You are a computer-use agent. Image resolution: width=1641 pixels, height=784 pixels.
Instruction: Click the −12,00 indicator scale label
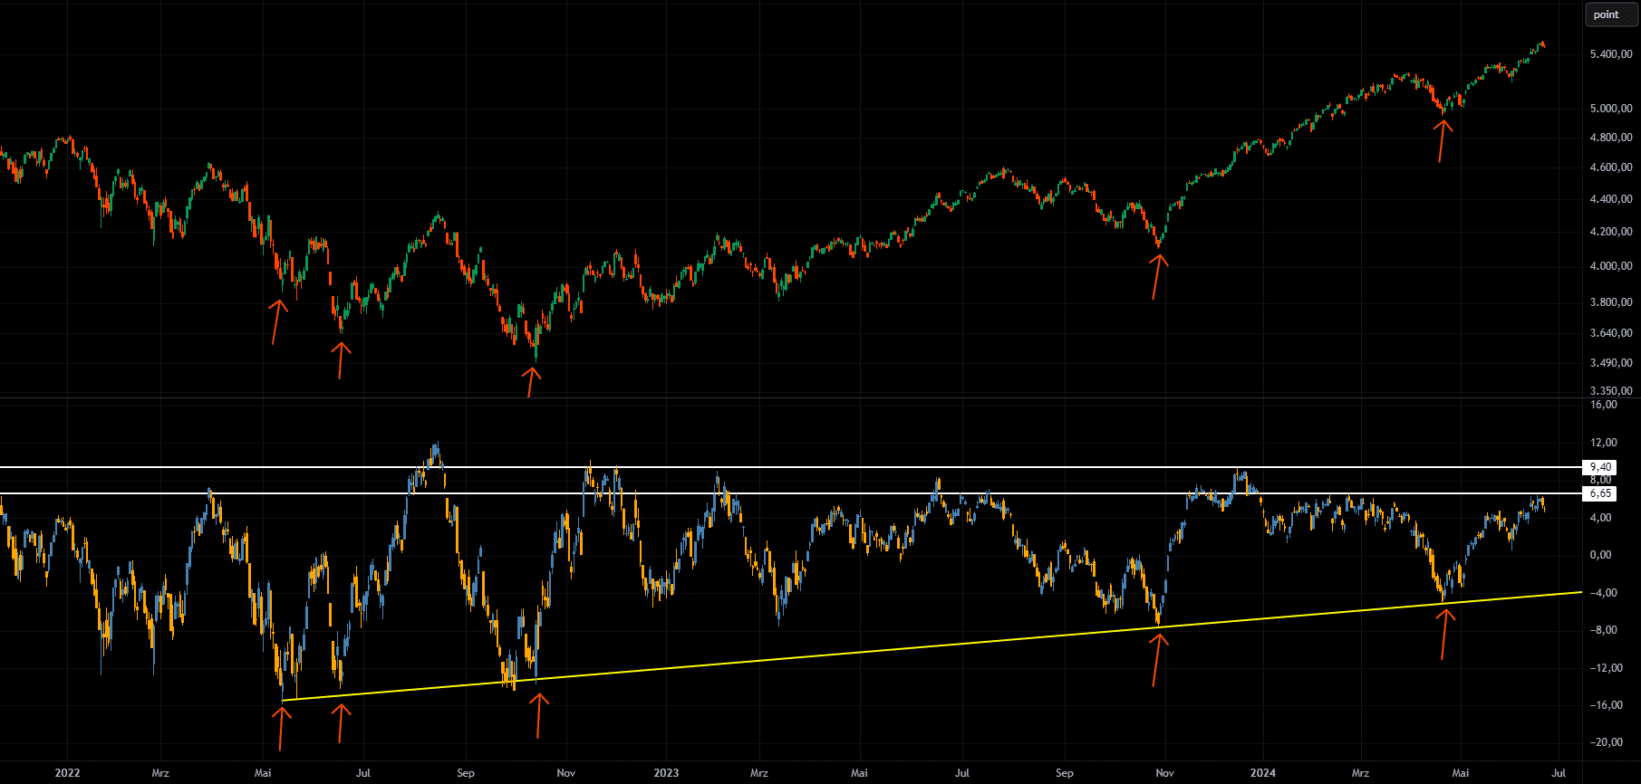coord(1607,668)
